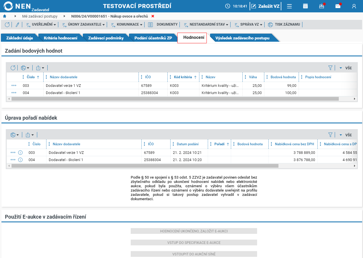
Task: Open export menu in Úprava pořadí nabídek
Action: [x=30, y=135]
